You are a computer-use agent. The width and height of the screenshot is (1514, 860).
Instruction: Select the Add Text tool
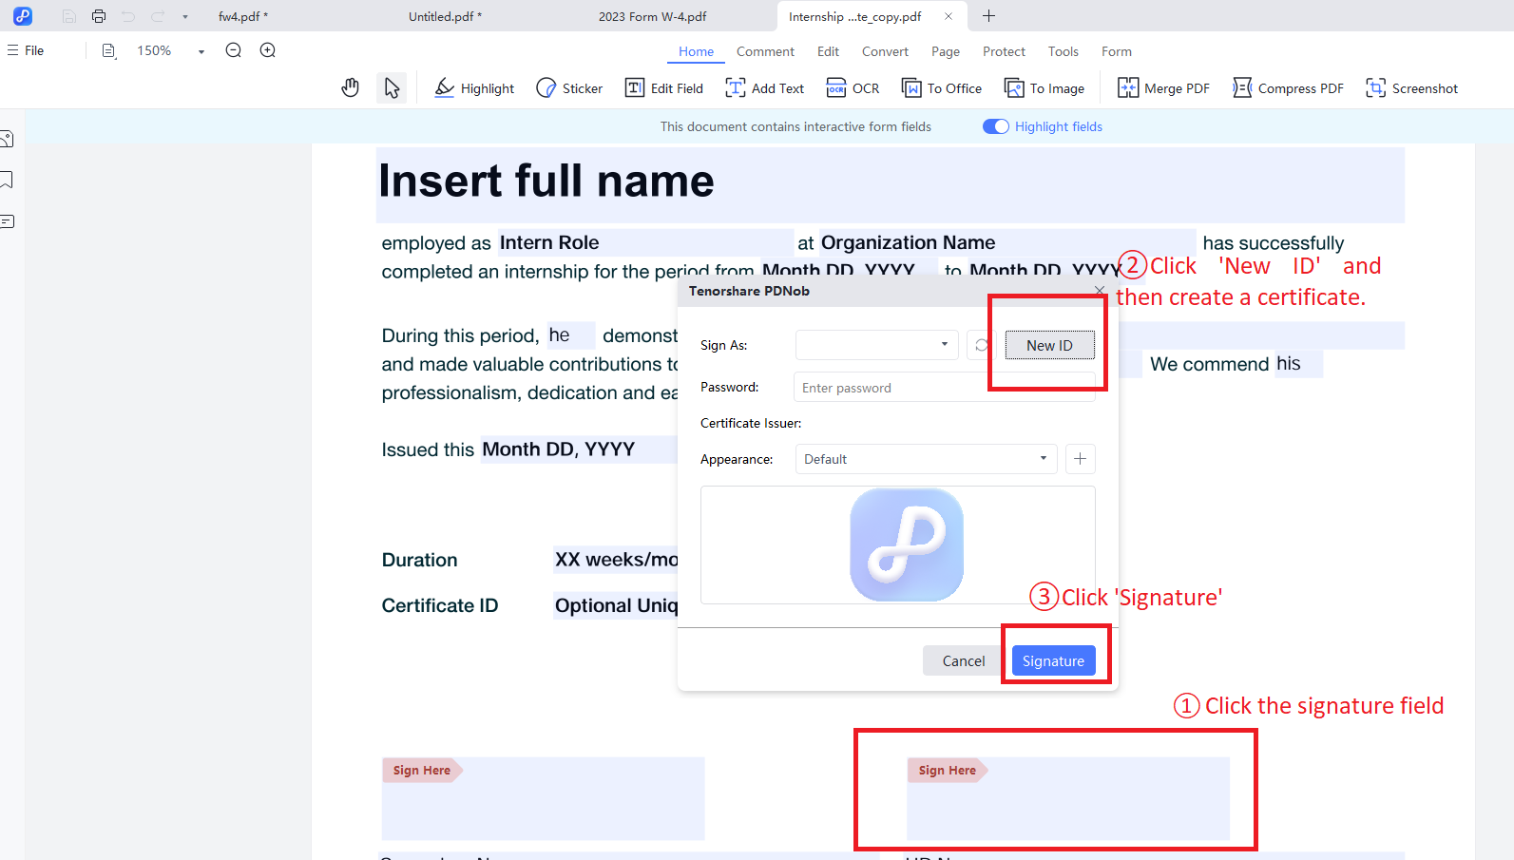pyautogui.click(x=764, y=88)
